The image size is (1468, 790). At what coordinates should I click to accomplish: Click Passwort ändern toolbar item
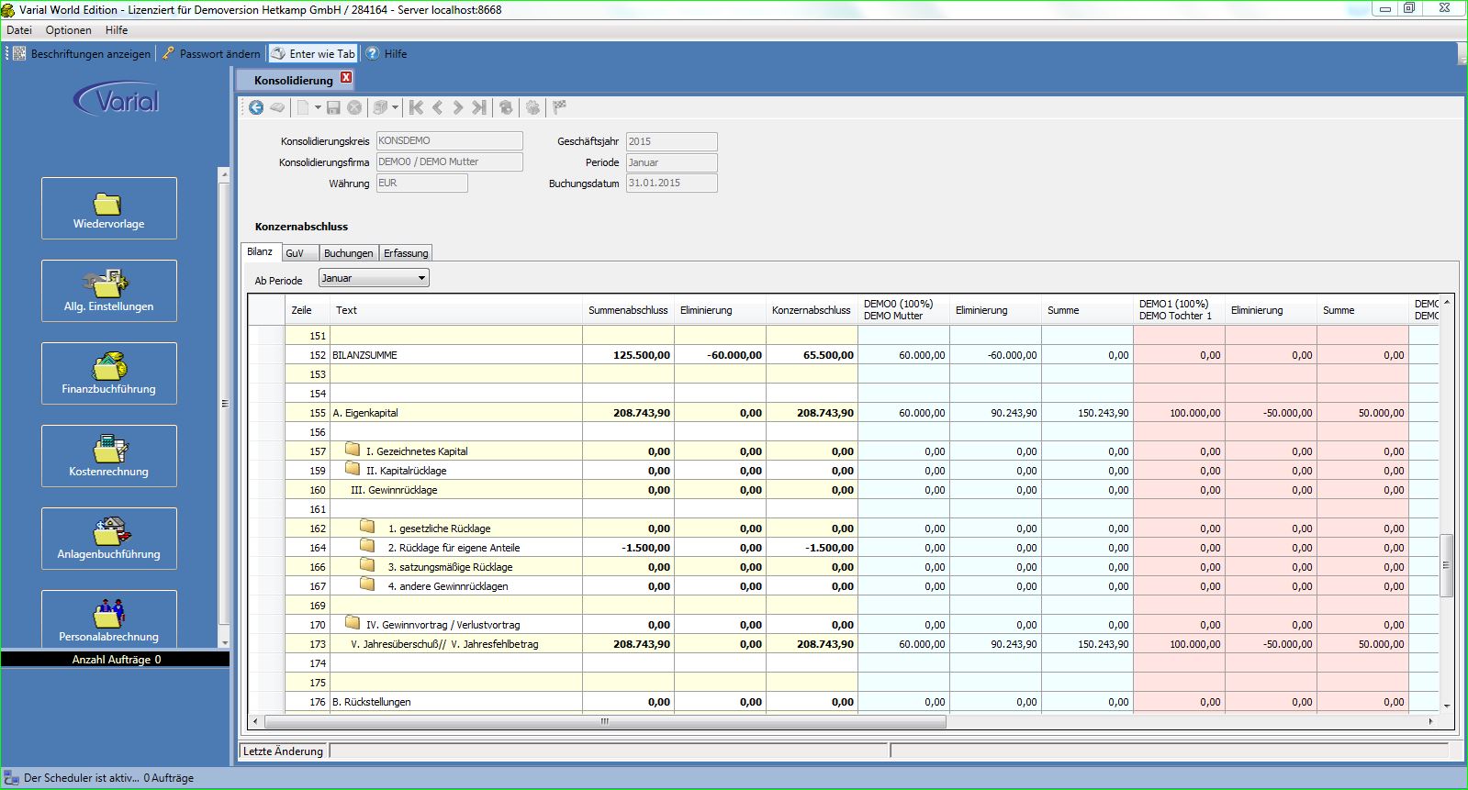211,53
